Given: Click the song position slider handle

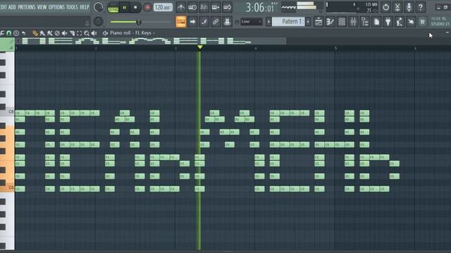Looking at the screenshot, I should click(139, 22).
